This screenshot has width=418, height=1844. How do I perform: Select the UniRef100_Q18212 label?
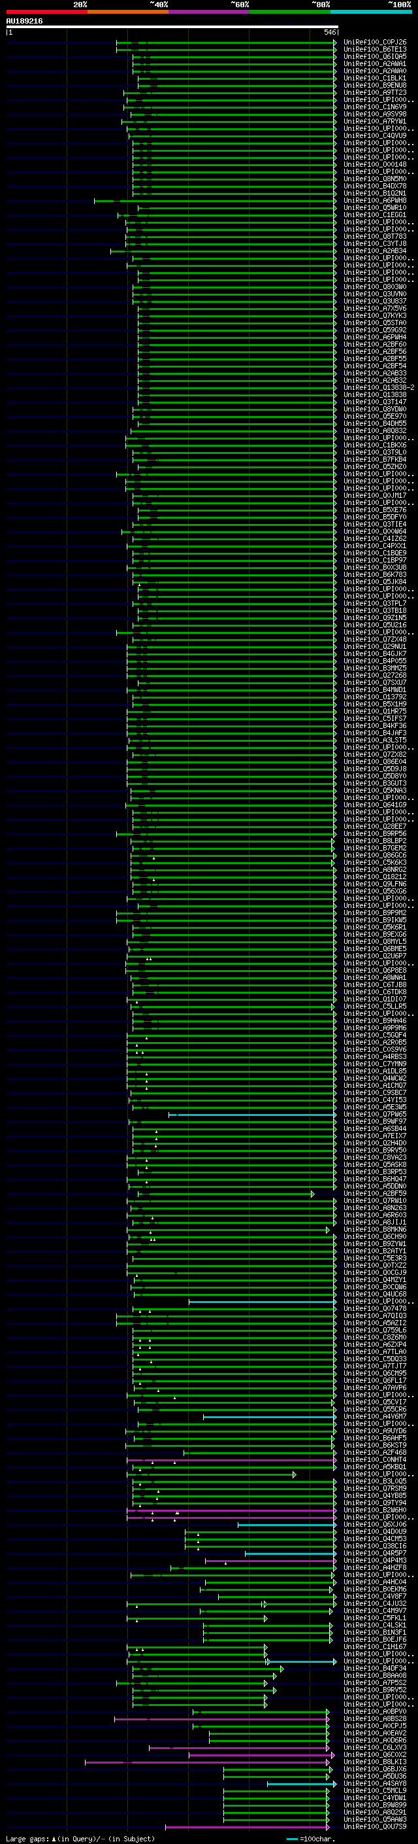tap(375, 877)
